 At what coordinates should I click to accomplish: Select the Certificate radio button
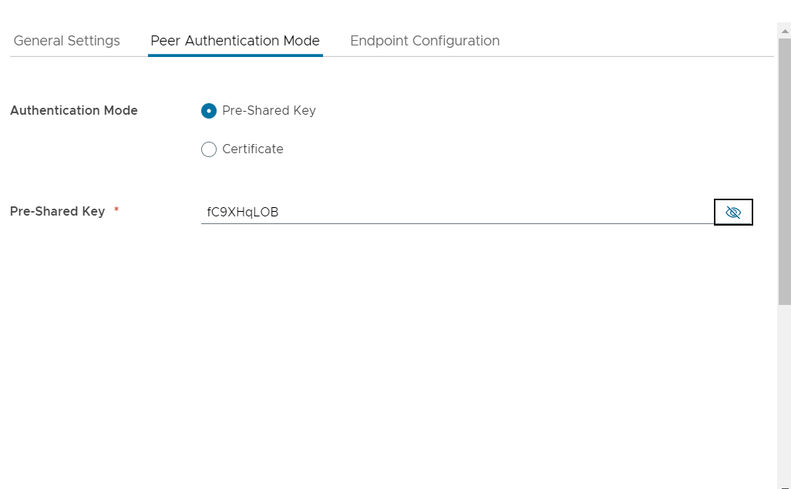(x=209, y=149)
